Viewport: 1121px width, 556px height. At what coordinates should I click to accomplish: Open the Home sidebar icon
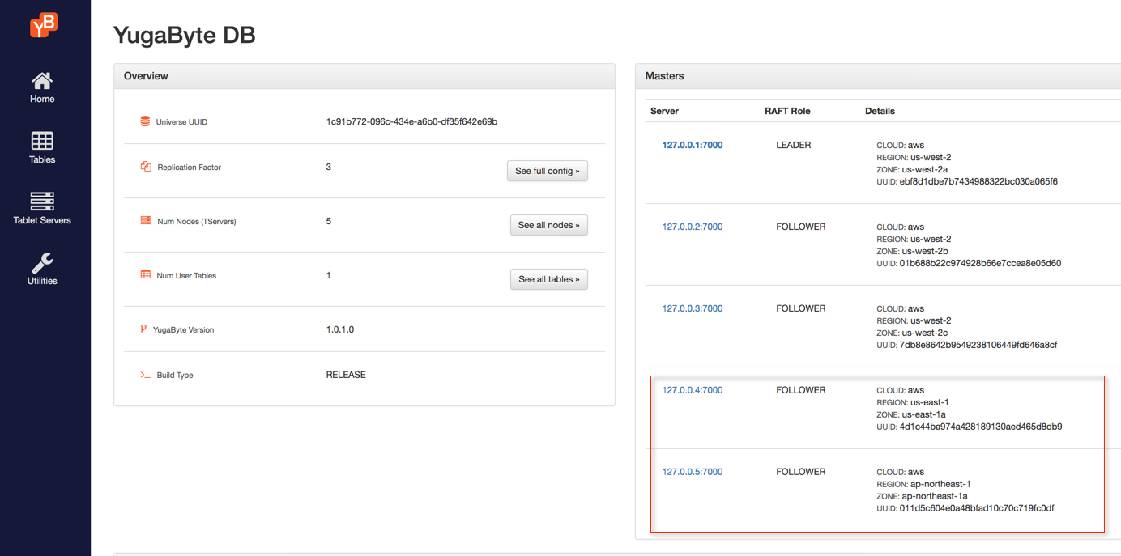point(42,81)
